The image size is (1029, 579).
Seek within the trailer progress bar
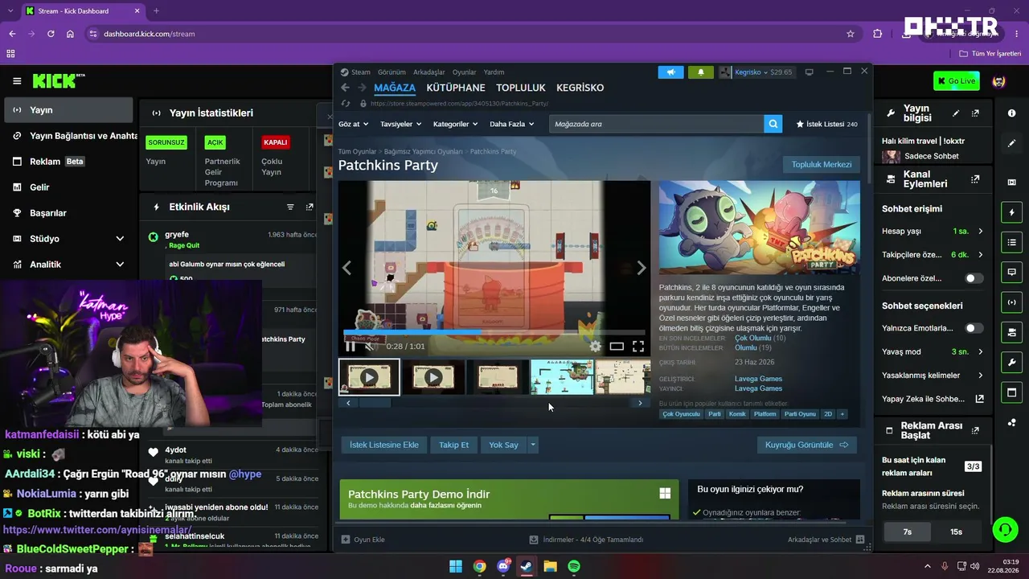click(494, 332)
